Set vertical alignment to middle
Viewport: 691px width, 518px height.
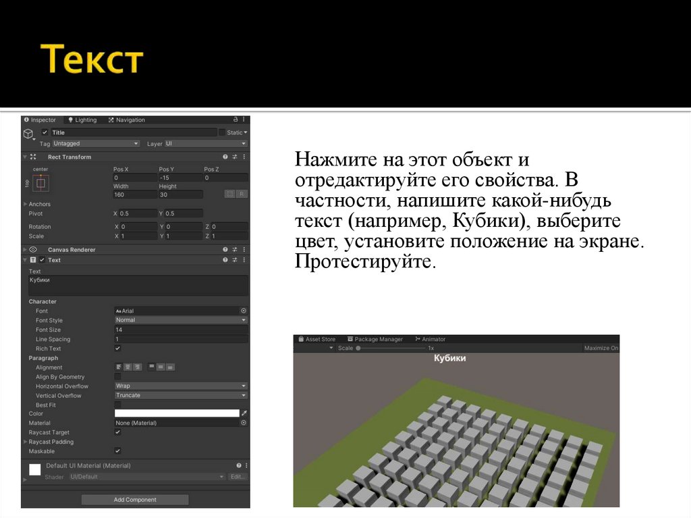pos(161,367)
